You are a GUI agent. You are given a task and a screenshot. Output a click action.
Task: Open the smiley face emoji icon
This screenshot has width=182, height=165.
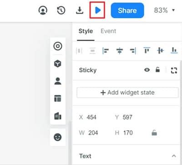tap(58, 137)
